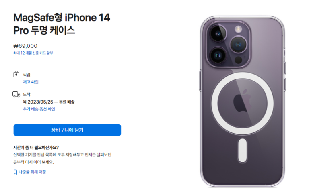Click the delivery truck icon
Image resolution: width=311 pixels, height=191 pixels.
click(16, 94)
